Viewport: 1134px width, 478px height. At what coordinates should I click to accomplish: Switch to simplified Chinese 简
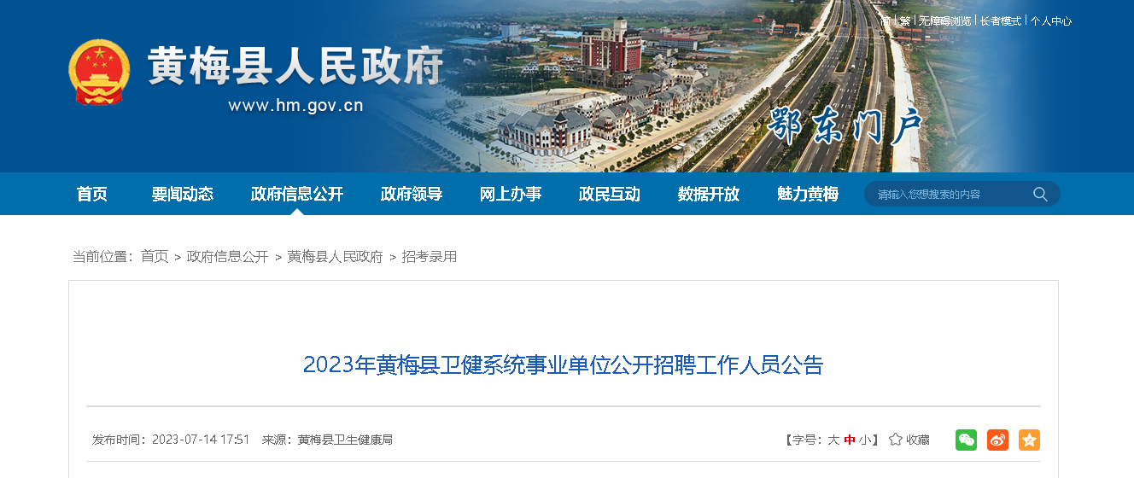pos(886,20)
